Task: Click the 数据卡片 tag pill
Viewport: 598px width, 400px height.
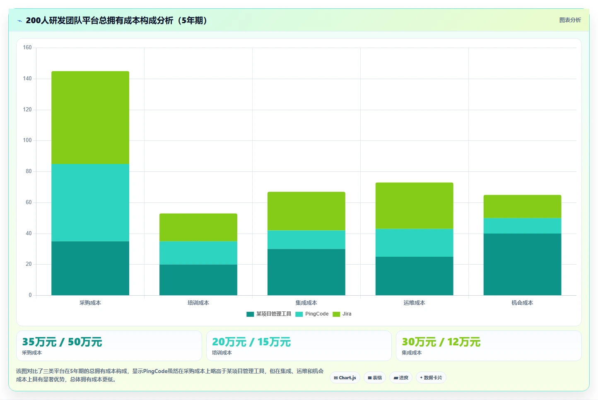Action: (x=431, y=378)
